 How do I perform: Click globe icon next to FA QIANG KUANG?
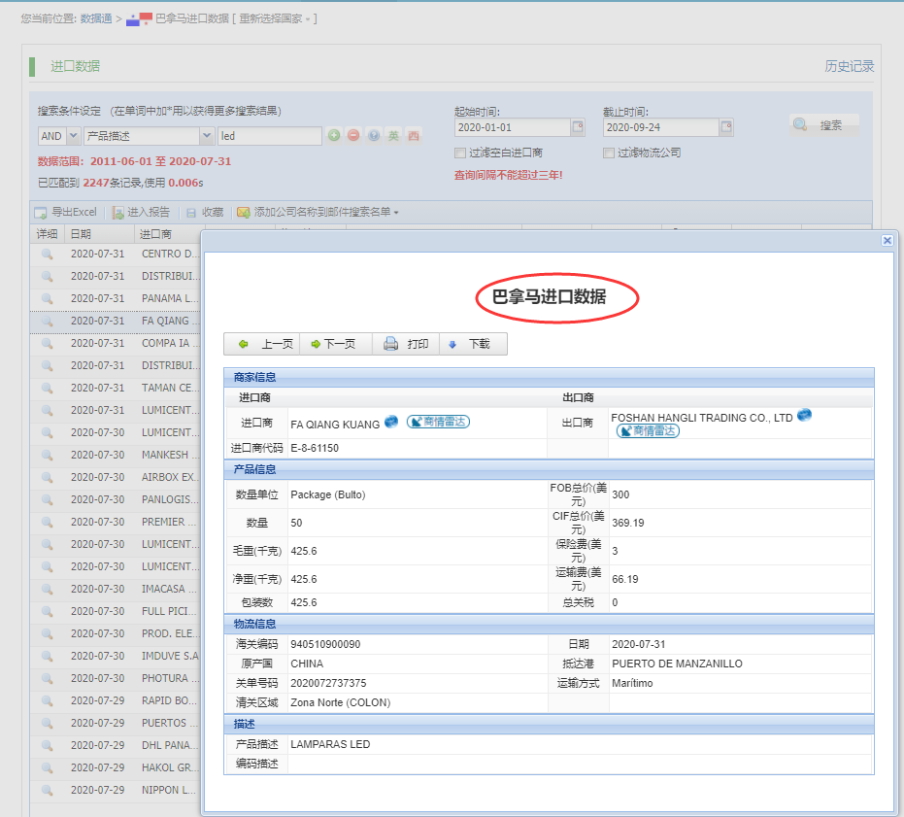[391, 421]
